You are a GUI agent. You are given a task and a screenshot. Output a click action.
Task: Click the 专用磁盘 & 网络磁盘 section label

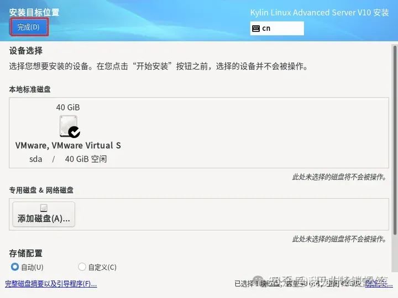[x=41, y=190]
